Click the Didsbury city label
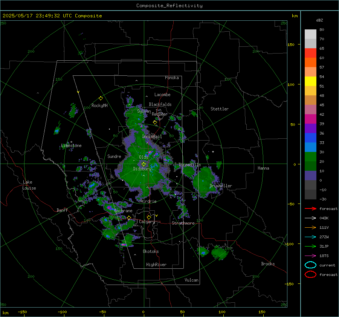Image resolution: width=339 pixels, height=317 pixels. (142, 169)
